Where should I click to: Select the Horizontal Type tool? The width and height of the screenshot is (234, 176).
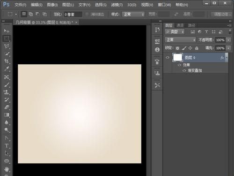coord(7,145)
